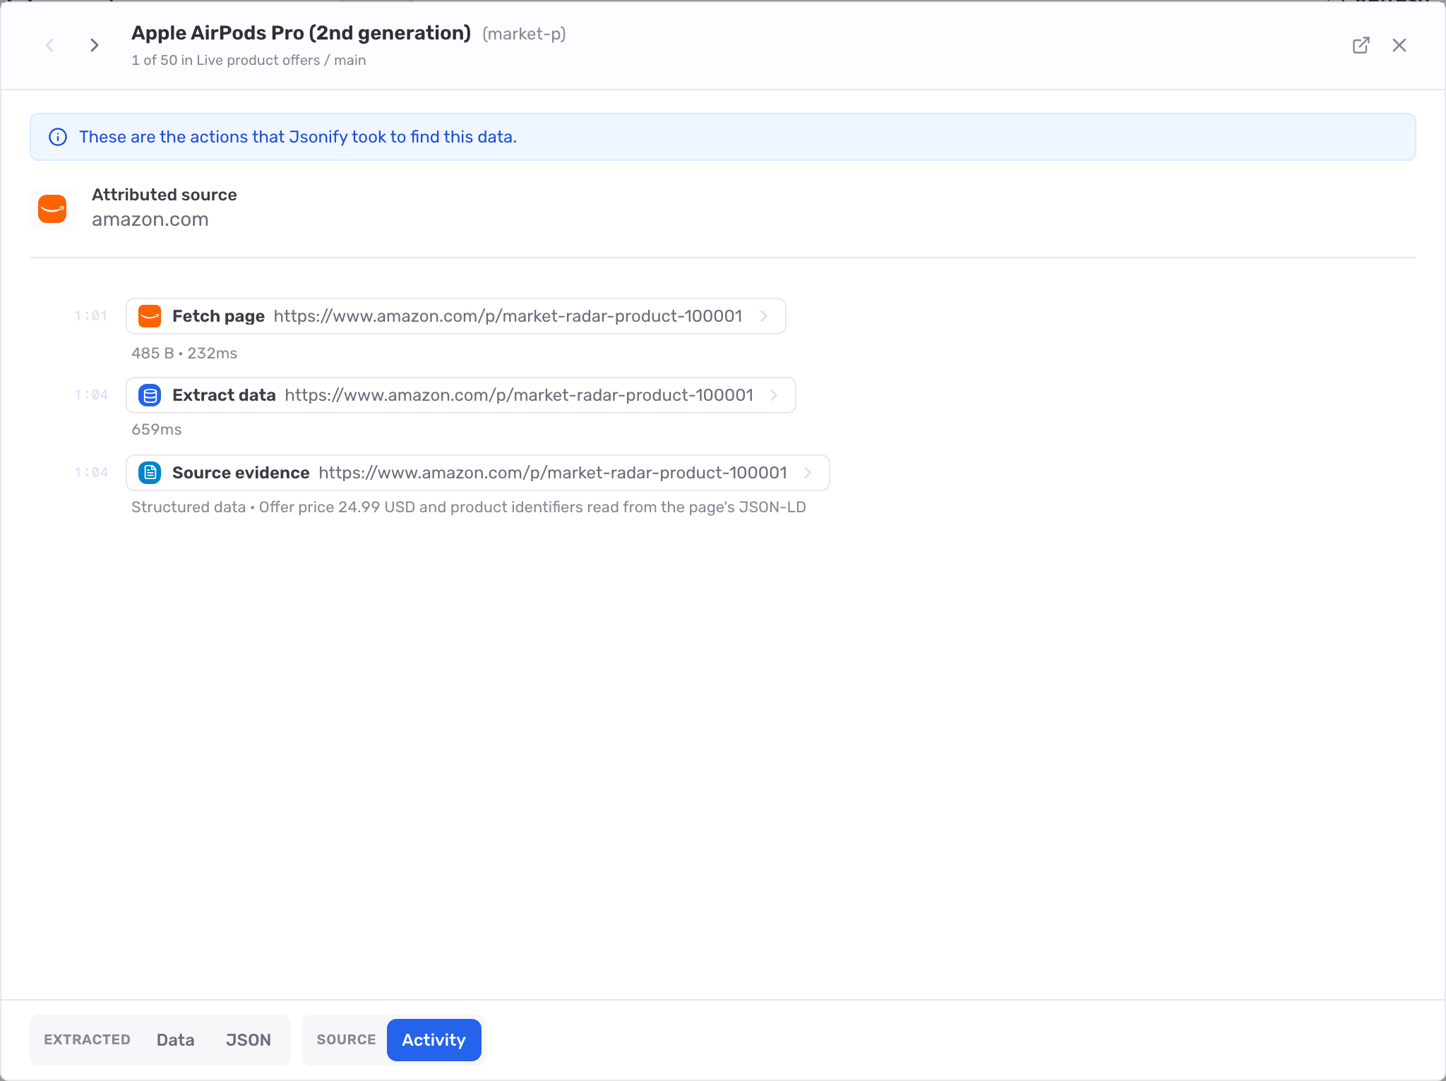Screen dimensions: 1446x1081
Task: Click the database icon in Extract data row
Action: [x=150, y=395]
